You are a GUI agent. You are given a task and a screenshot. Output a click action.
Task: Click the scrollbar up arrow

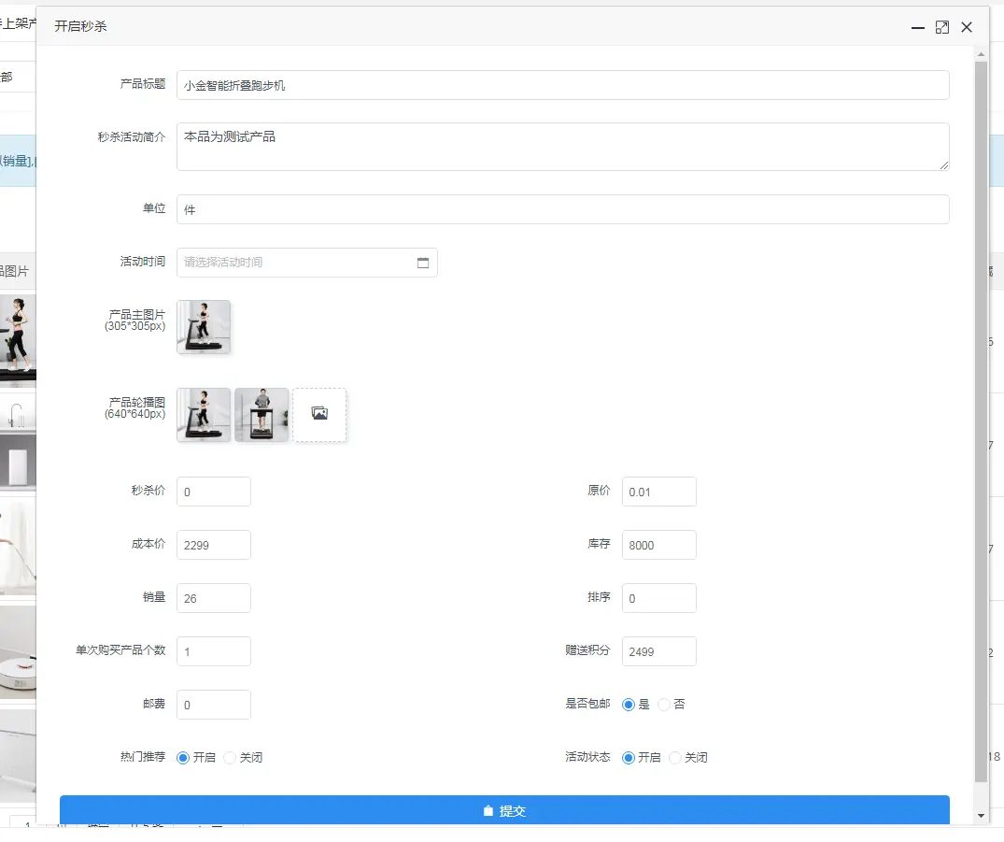pos(983,53)
